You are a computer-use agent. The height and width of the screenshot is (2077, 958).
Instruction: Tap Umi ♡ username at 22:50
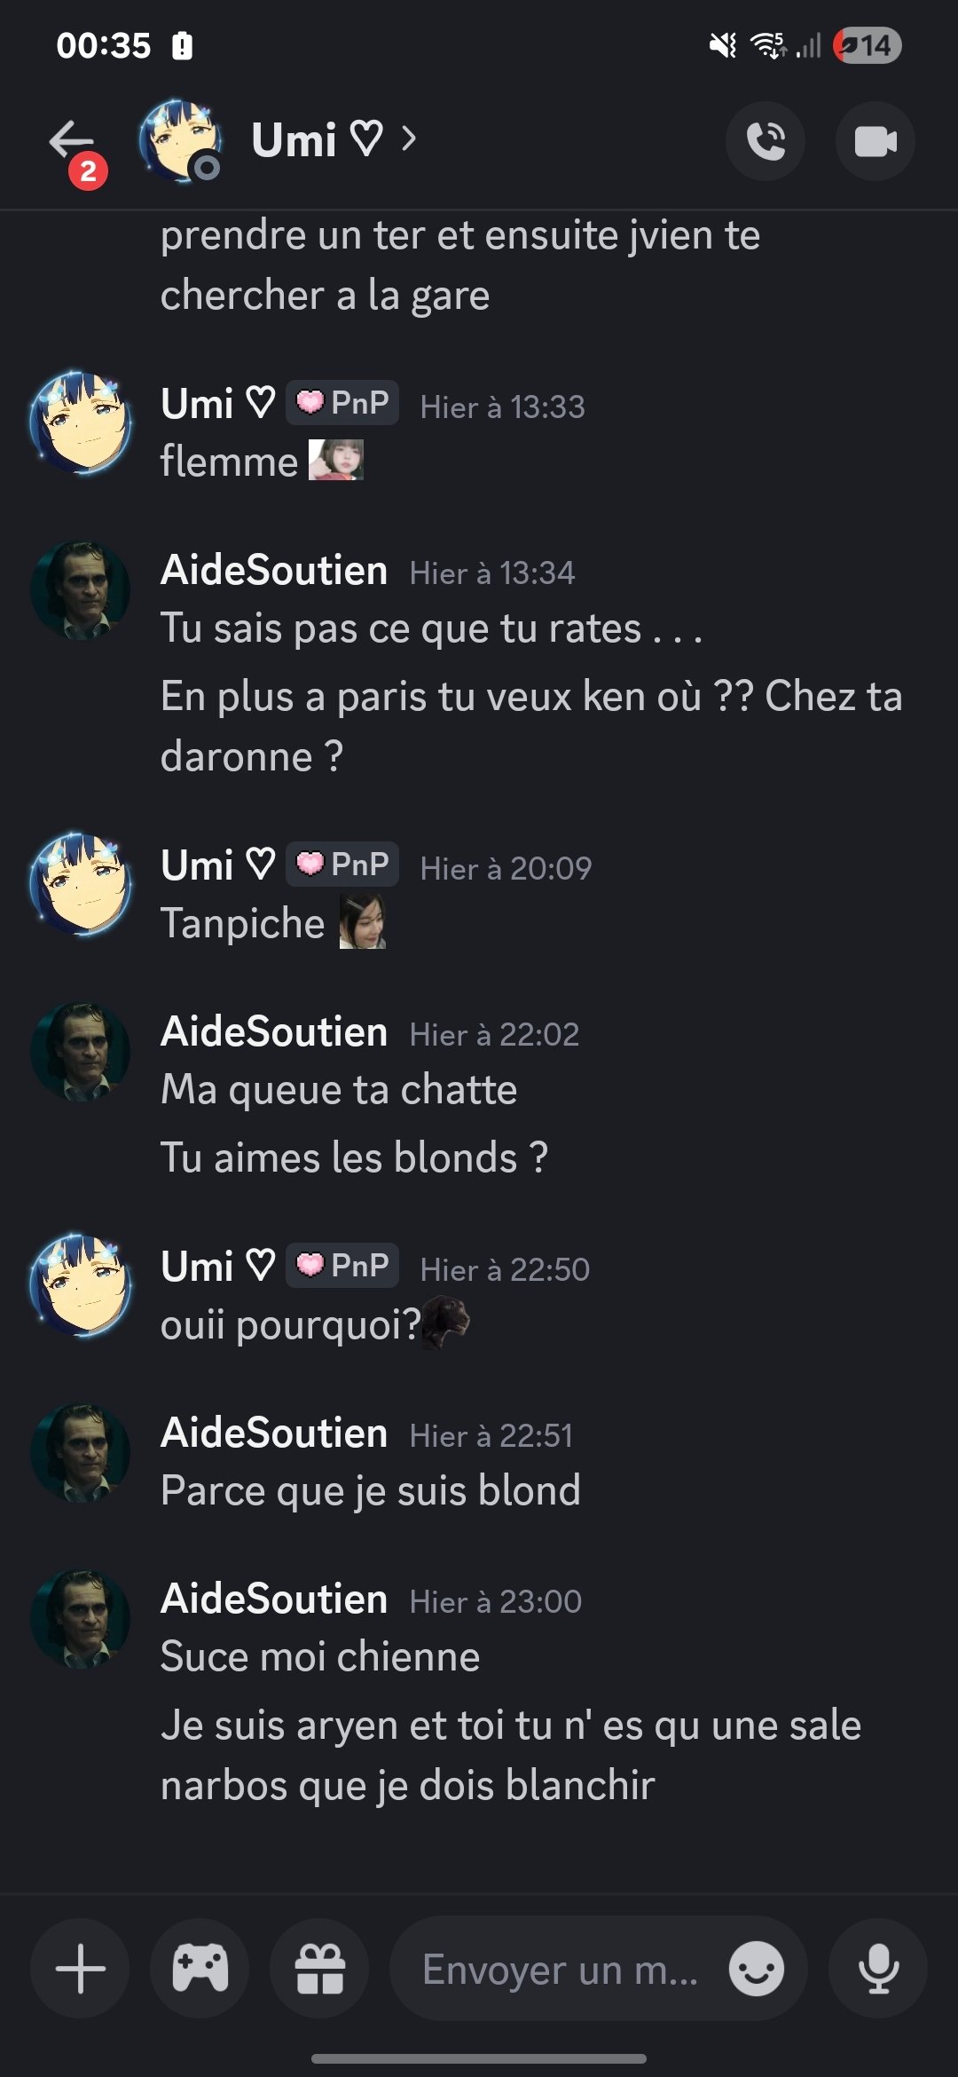(x=218, y=1266)
